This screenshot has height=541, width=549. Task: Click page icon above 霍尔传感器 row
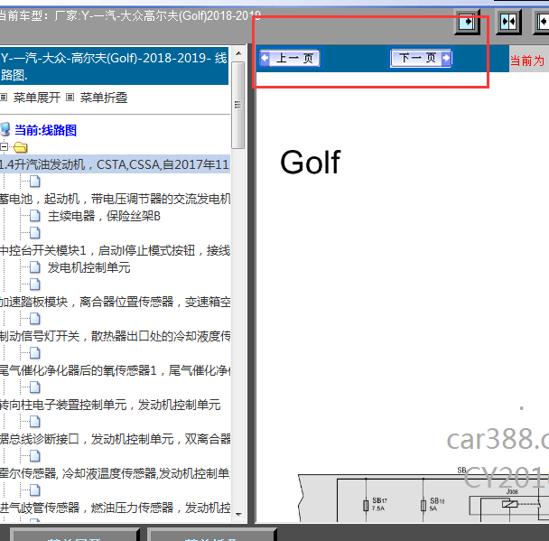[34, 456]
